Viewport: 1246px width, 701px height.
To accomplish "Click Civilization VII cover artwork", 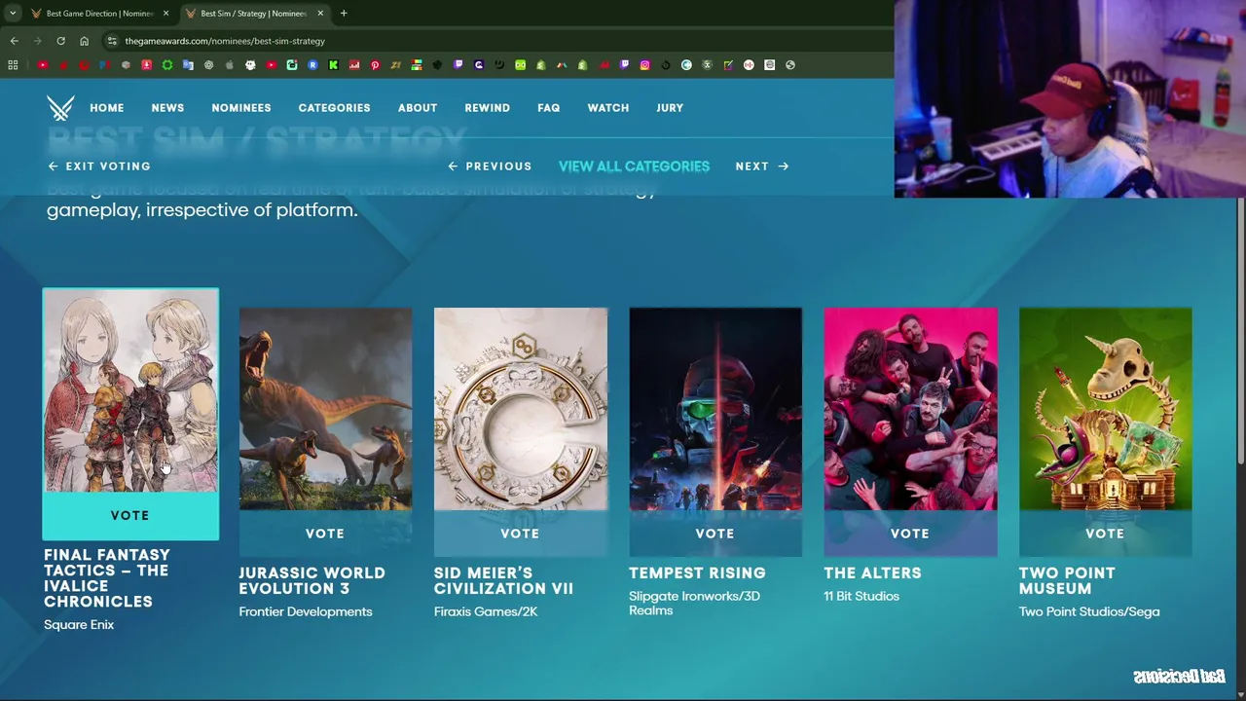I will pyautogui.click(x=521, y=409).
